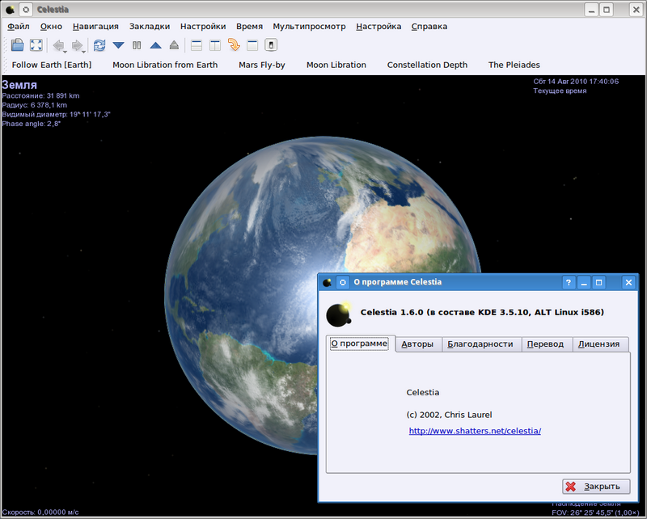
Task: Click the help question mark in dialog titlebar
Action: 569,282
